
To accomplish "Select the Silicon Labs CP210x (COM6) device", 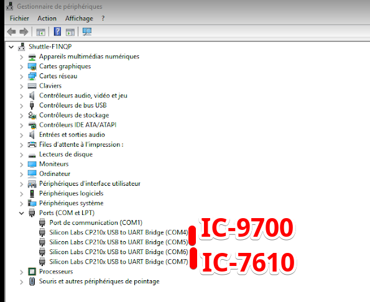I will point(119,252).
